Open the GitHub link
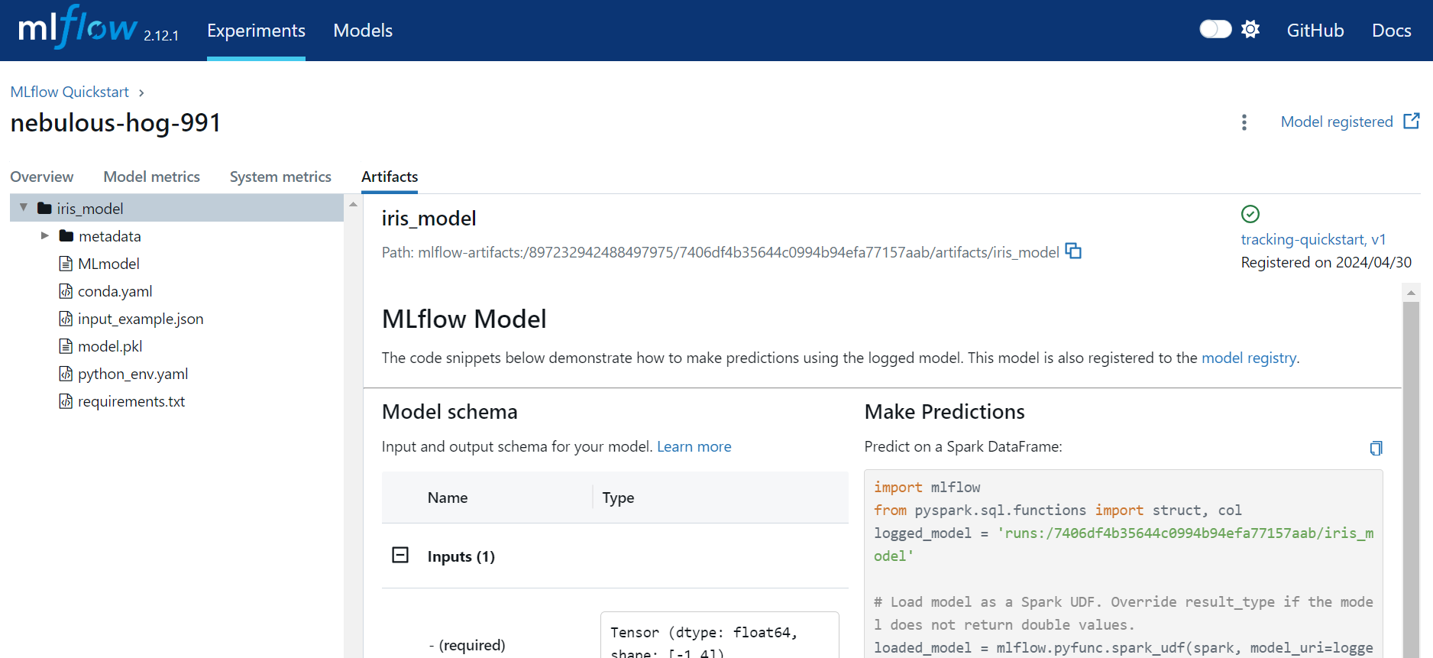This screenshot has height=658, width=1433. [1315, 31]
